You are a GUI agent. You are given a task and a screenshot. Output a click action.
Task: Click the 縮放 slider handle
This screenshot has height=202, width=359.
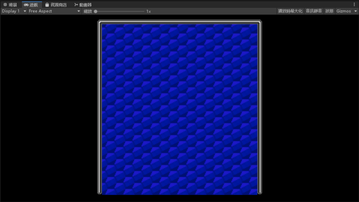pyautogui.click(x=96, y=12)
